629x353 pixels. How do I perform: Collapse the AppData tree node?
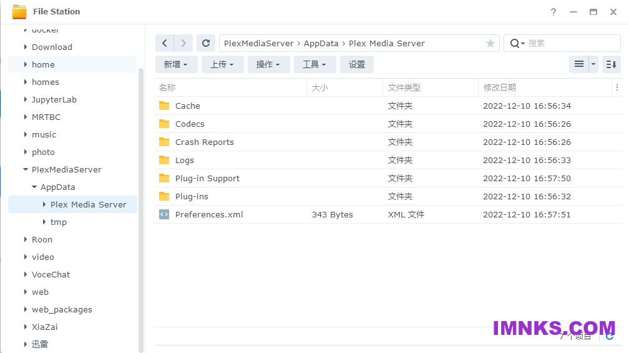click(34, 187)
